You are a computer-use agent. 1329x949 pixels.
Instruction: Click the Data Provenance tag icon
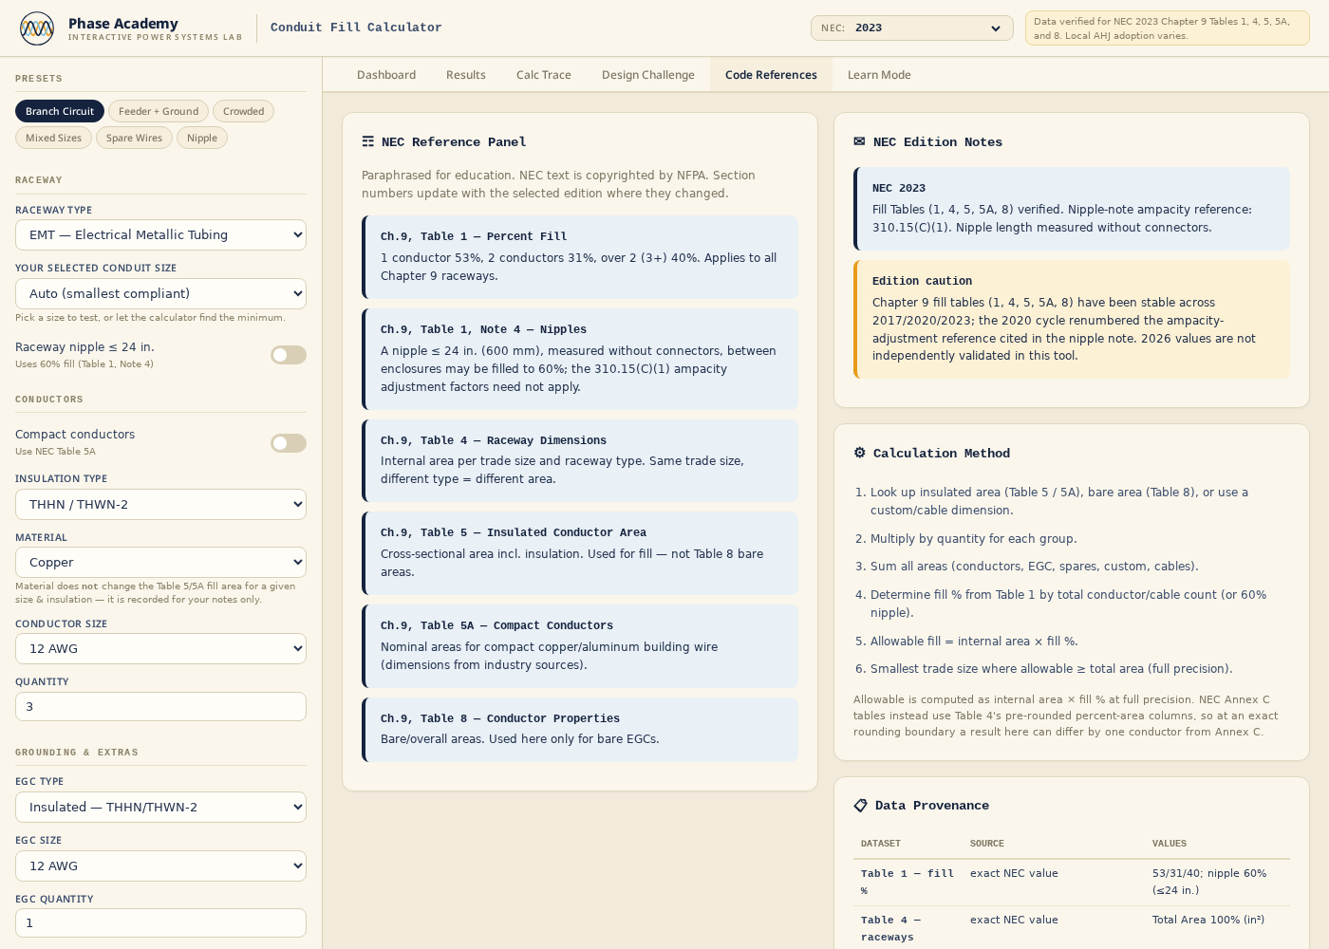[x=860, y=805]
